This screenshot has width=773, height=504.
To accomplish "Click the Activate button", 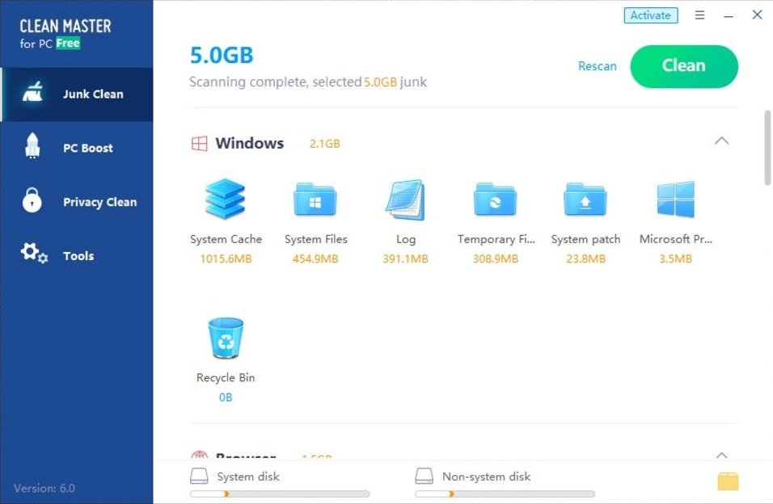I will point(650,15).
